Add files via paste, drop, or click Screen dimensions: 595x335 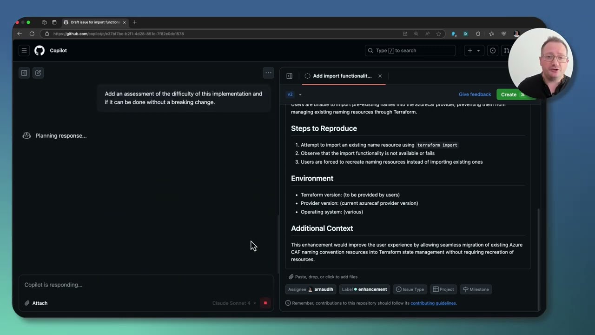[323, 277]
